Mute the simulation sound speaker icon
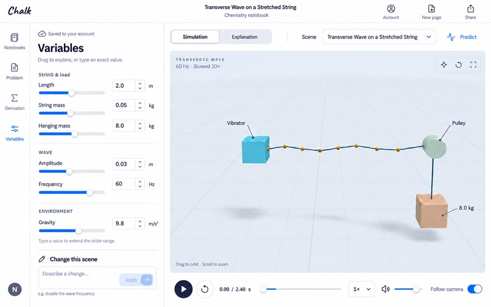The image size is (491, 307). (386, 289)
